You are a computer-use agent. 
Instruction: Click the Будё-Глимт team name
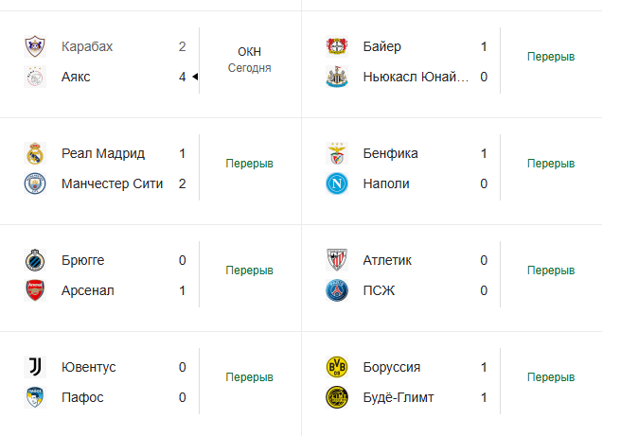point(400,397)
